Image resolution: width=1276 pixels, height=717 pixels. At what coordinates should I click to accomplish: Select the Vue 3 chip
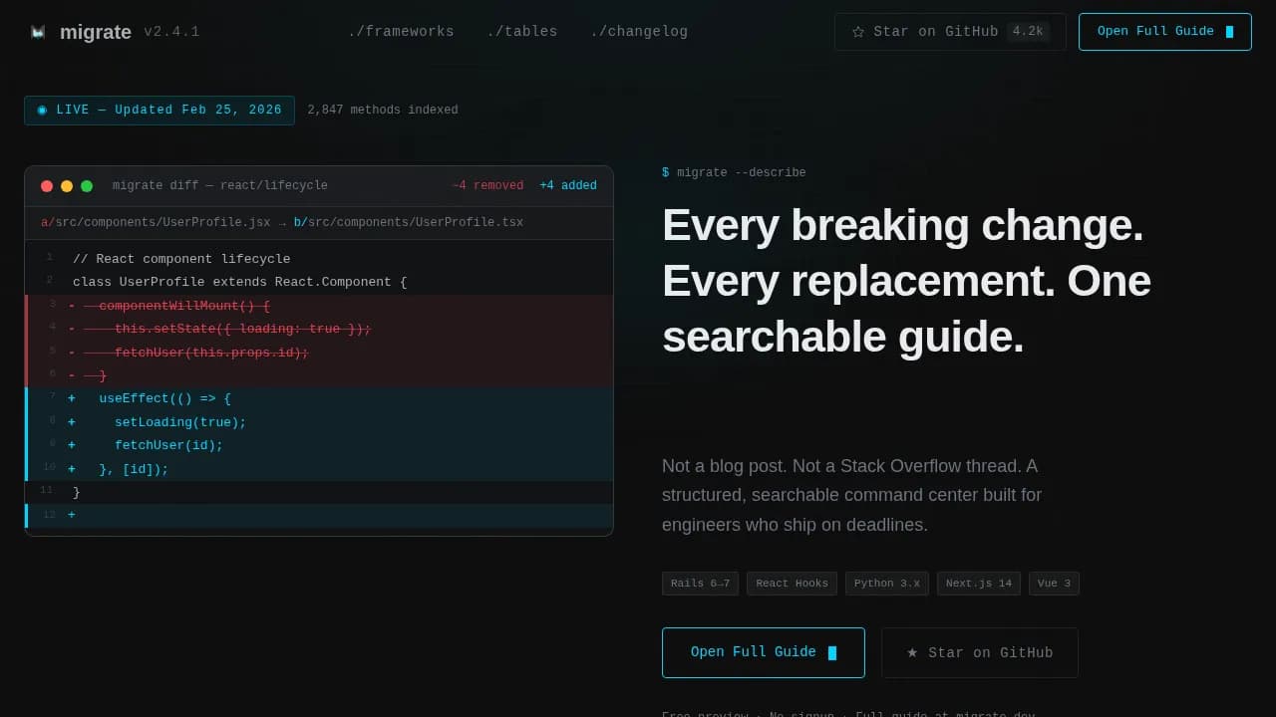[x=1054, y=583]
